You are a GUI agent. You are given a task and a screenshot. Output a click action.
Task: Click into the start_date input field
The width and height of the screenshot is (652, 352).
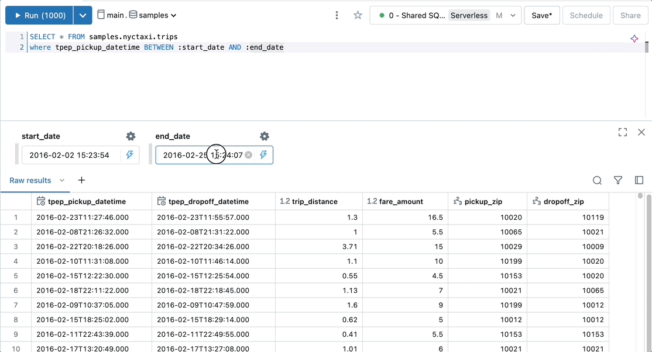pos(71,155)
